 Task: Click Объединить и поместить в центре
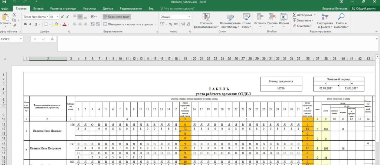pos(128,24)
